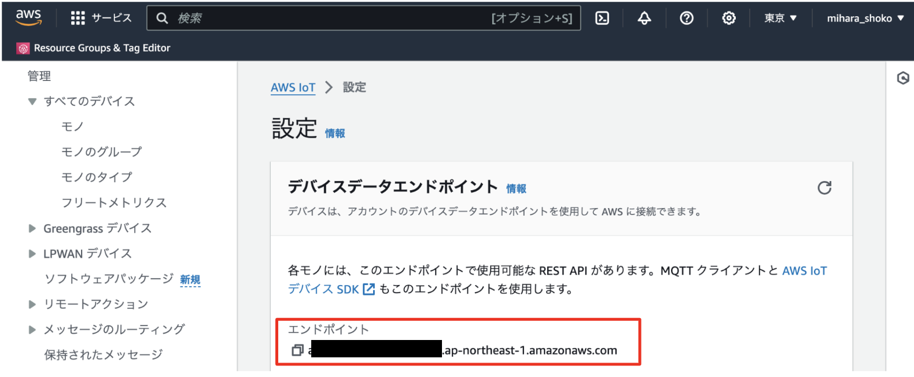This screenshot has width=914, height=377.
Task: Open the help question mark icon
Action: click(x=687, y=18)
